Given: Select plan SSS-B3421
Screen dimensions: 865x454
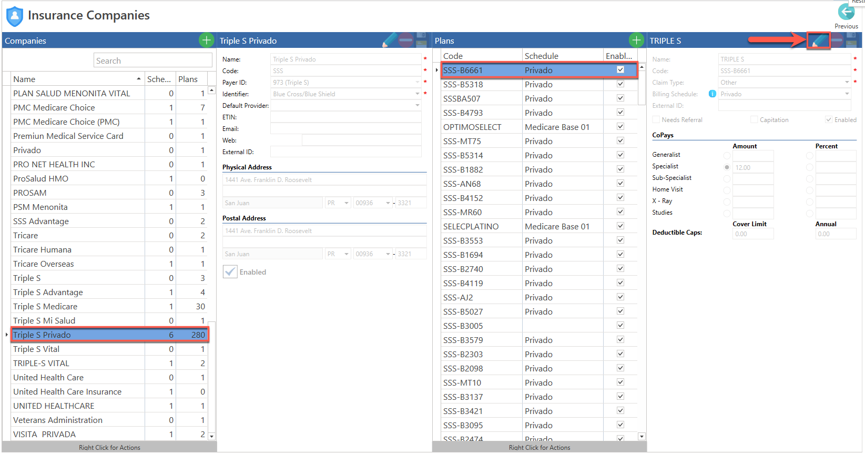Looking at the screenshot, I should 539,411.
